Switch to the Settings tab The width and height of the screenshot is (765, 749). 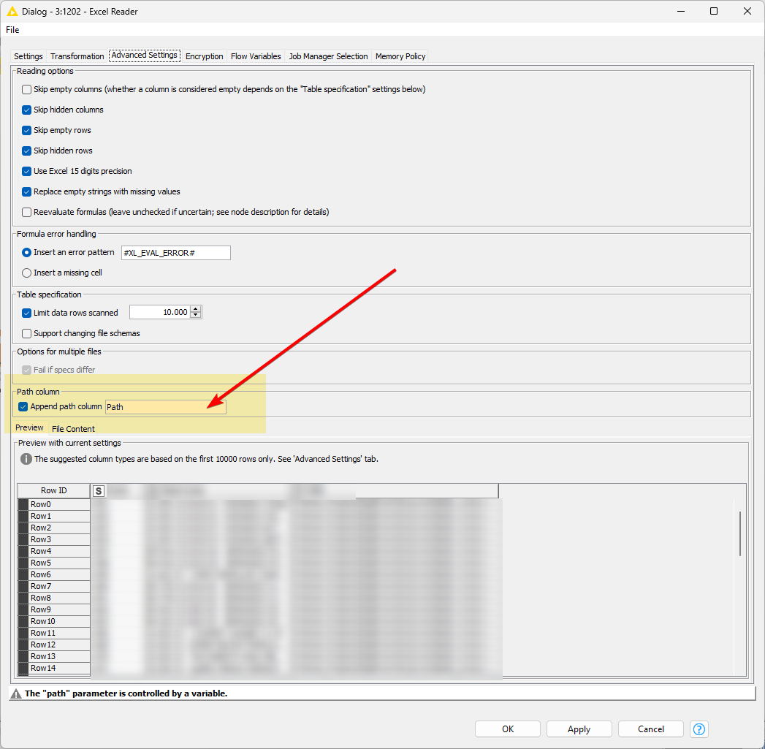pyautogui.click(x=28, y=56)
